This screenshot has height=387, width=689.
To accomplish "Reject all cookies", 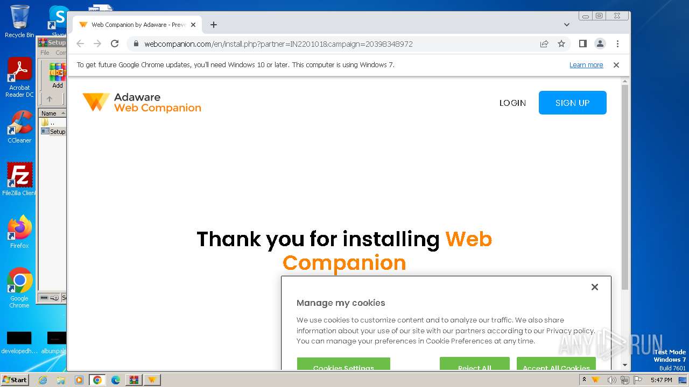I will click(x=474, y=364).
